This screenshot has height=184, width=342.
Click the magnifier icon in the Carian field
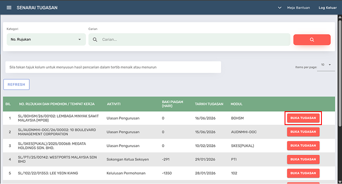pos(95,40)
